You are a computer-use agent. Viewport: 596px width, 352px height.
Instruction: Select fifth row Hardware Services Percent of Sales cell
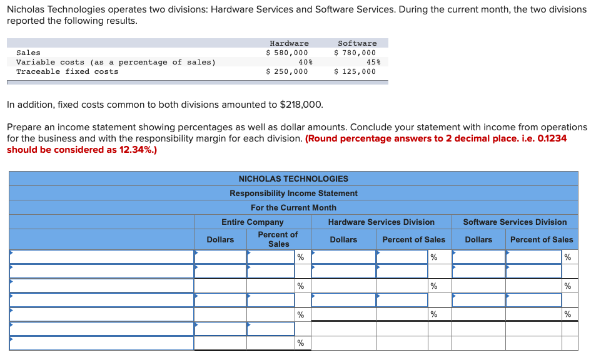click(x=402, y=314)
